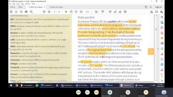Image resolution: width=173 pixels, height=97 pixels.
Task: Share with others person icon
Action: click(x=162, y=12)
